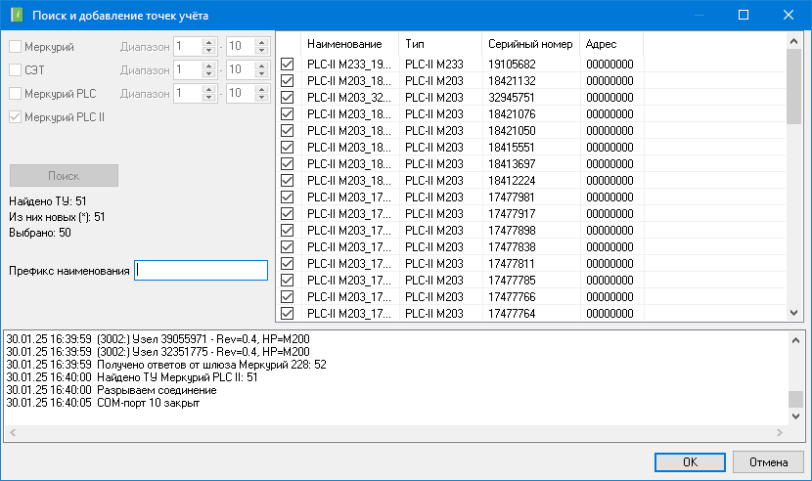This screenshot has width=812, height=481.
Task: Click log line 'Получено ответов от шлюза'
Action: 166,365
